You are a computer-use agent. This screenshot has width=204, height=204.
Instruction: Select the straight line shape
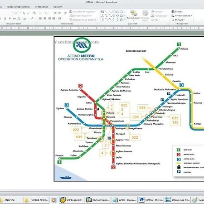(106, 12)
